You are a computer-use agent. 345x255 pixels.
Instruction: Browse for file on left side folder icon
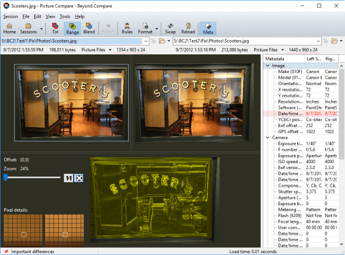[x=162, y=41]
